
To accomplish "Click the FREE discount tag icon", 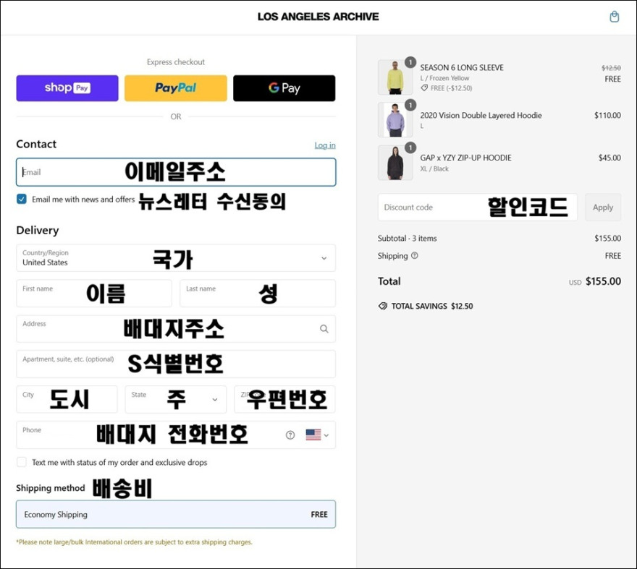I will coord(424,87).
